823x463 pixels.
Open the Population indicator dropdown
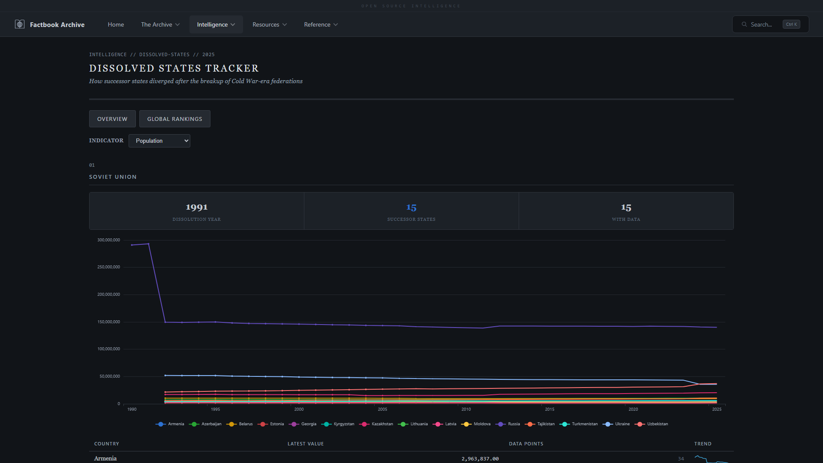pos(159,141)
